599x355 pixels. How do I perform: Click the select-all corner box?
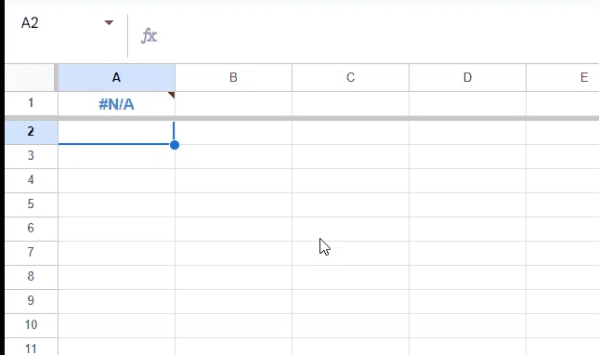pos(30,77)
